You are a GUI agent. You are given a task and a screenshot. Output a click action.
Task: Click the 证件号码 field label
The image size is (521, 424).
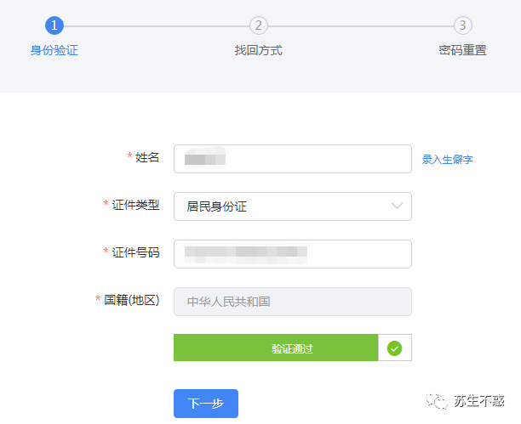tap(135, 252)
